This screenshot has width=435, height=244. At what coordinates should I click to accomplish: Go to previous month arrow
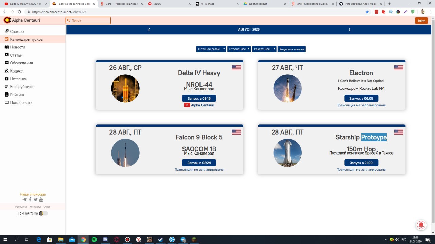(x=149, y=29)
